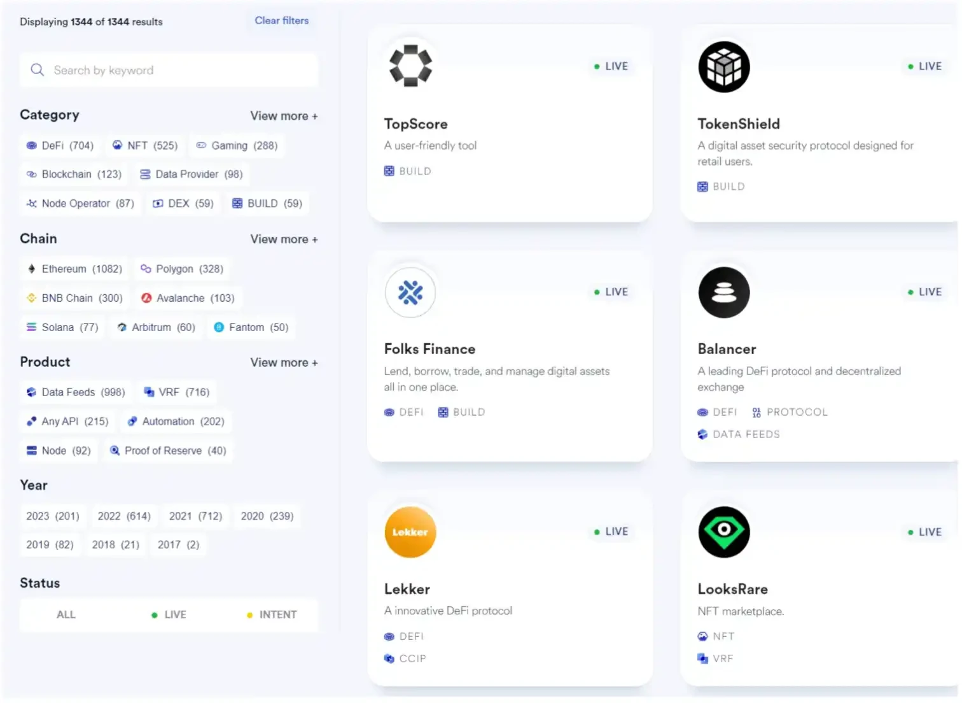Select the INTENT status tab
This screenshot has width=962, height=703.
click(272, 614)
